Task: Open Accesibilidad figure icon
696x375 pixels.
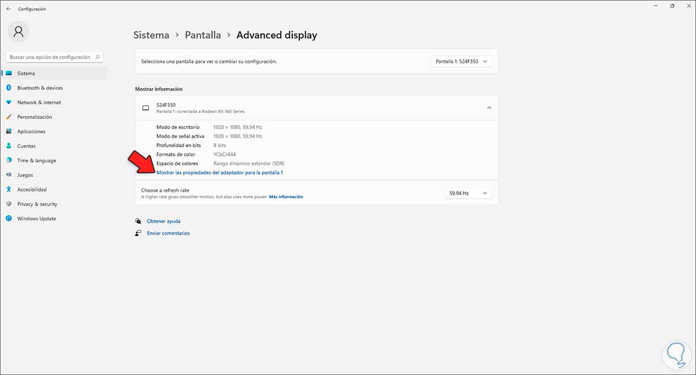Action: [9, 190]
